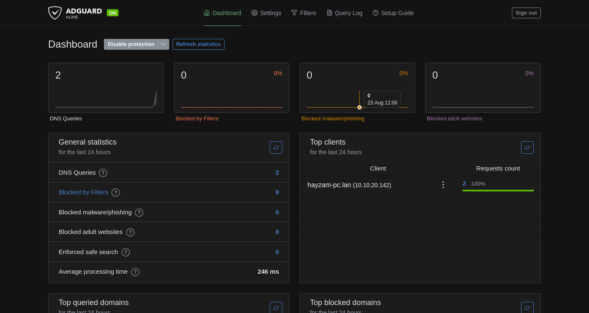Open the Dashboard tab
This screenshot has height=313, width=589.
coord(222,13)
